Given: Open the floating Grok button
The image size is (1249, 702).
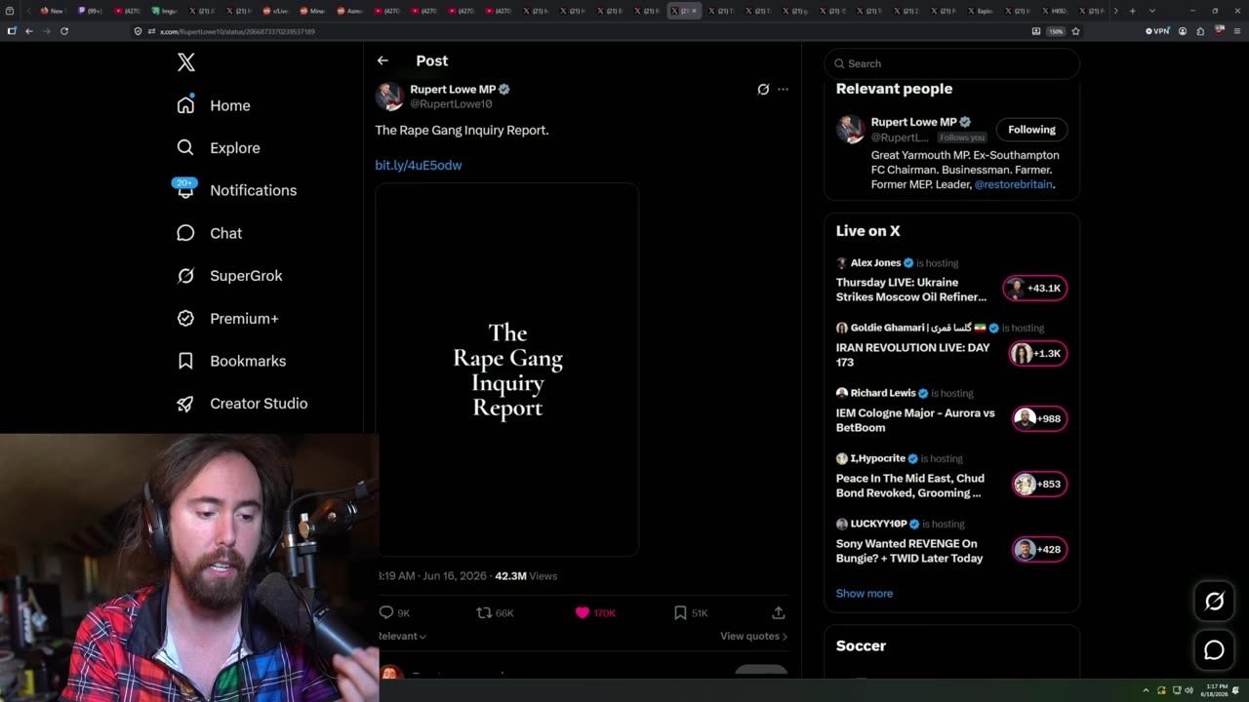Looking at the screenshot, I should pos(1214,602).
